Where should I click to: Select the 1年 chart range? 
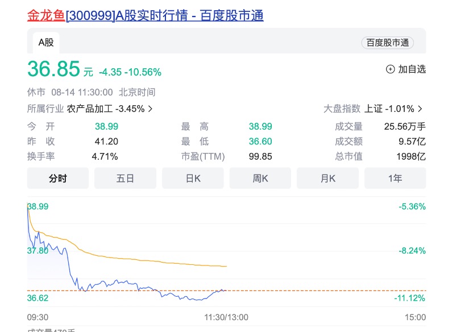395,179
